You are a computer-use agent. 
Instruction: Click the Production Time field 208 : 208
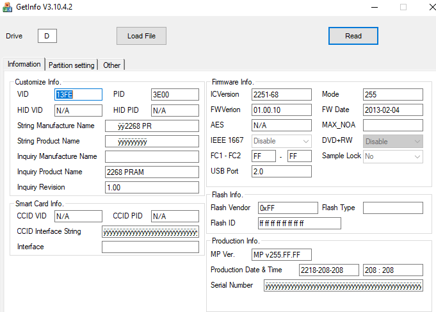pyautogui.click(x=393, y=270)
